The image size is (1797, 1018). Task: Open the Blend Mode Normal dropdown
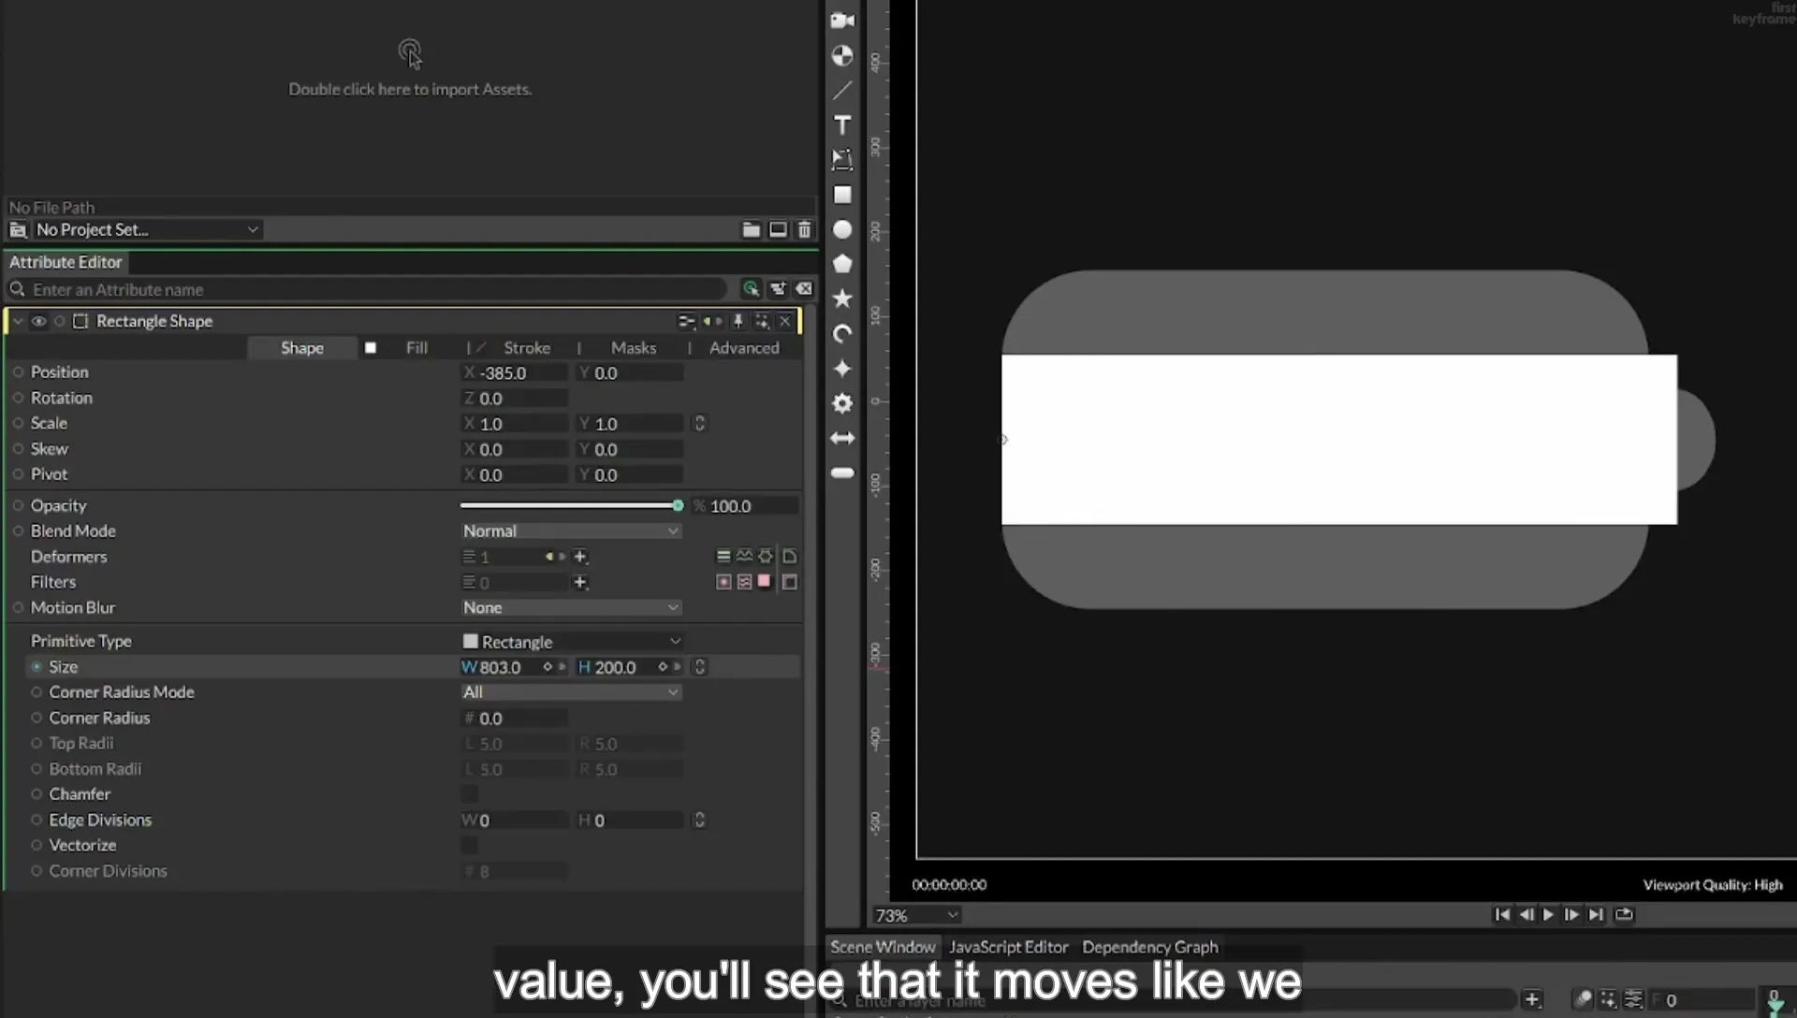571,531
